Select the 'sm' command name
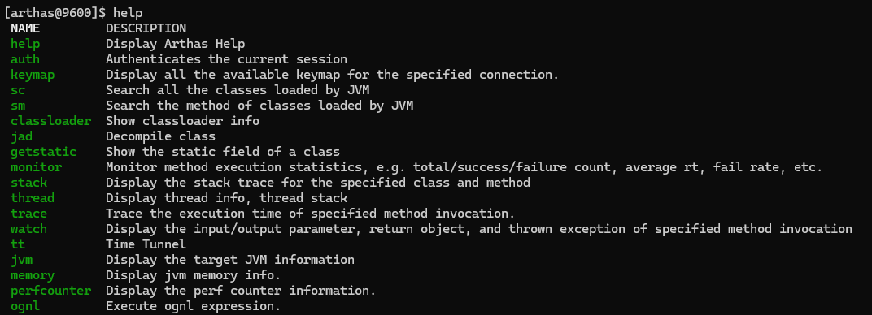Image resolution: width=872 pixels, height=315 pixels. point(18,106)
